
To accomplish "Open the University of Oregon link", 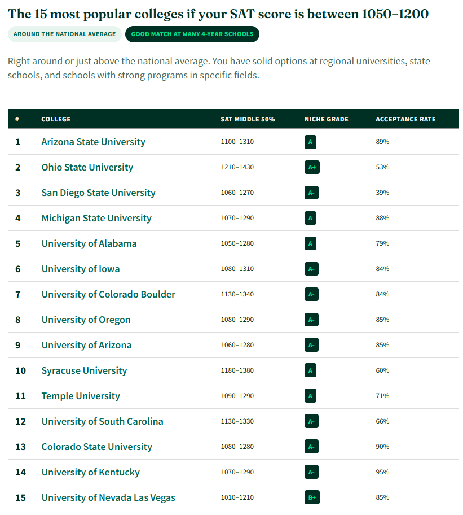I will (86, 320).
